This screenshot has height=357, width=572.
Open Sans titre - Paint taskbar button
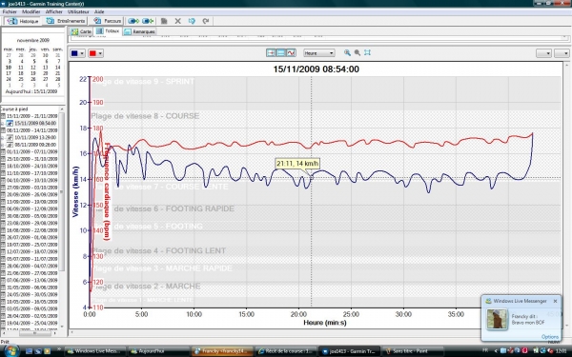(x=412, y=351)
